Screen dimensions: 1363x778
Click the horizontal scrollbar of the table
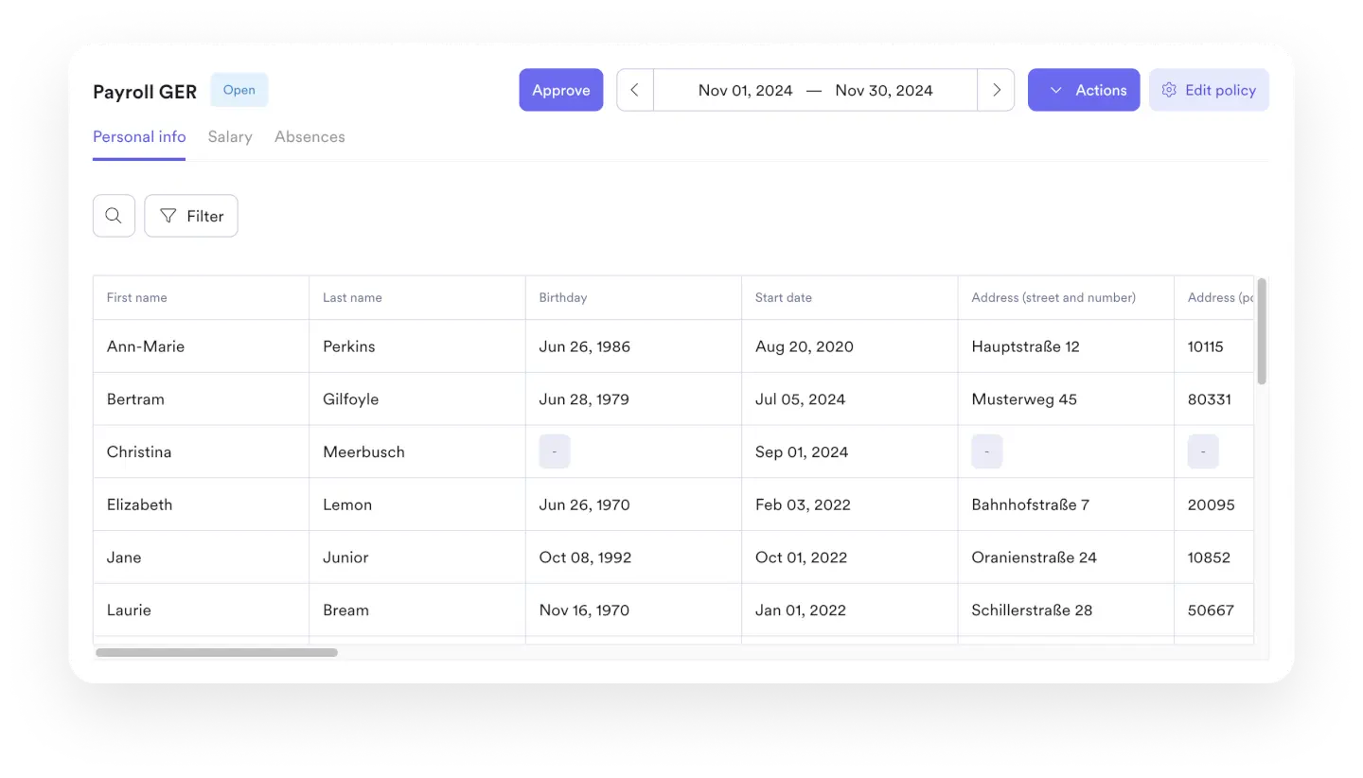point(217,652)
